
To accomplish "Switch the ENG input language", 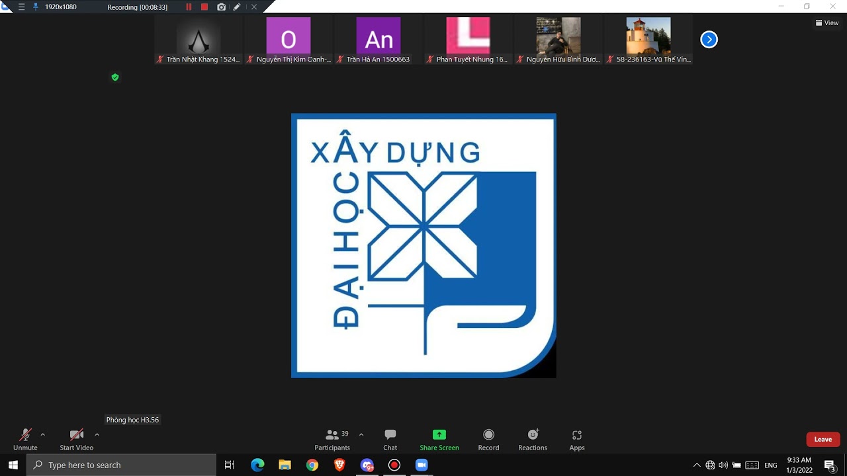I will [x=771, y=465].
